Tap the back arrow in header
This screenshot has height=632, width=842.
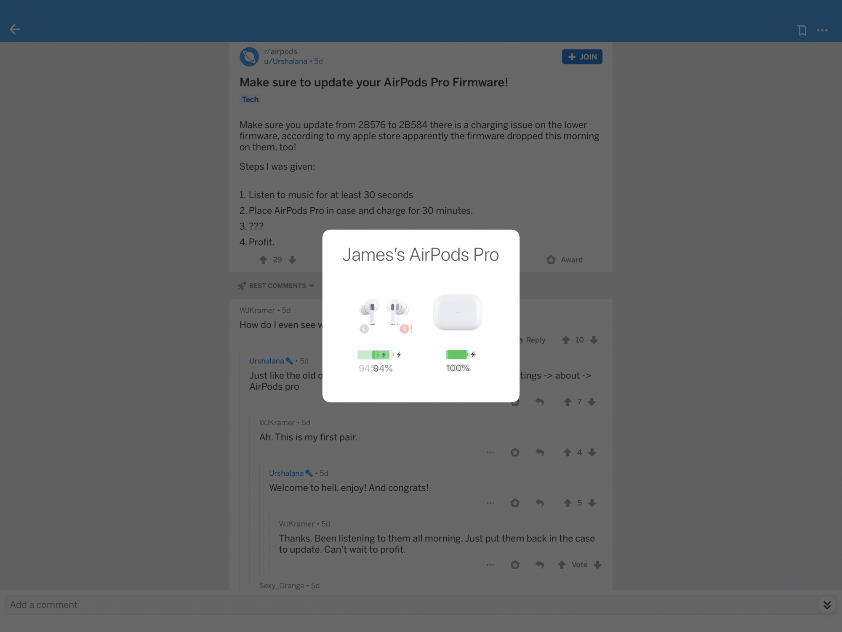15,29
